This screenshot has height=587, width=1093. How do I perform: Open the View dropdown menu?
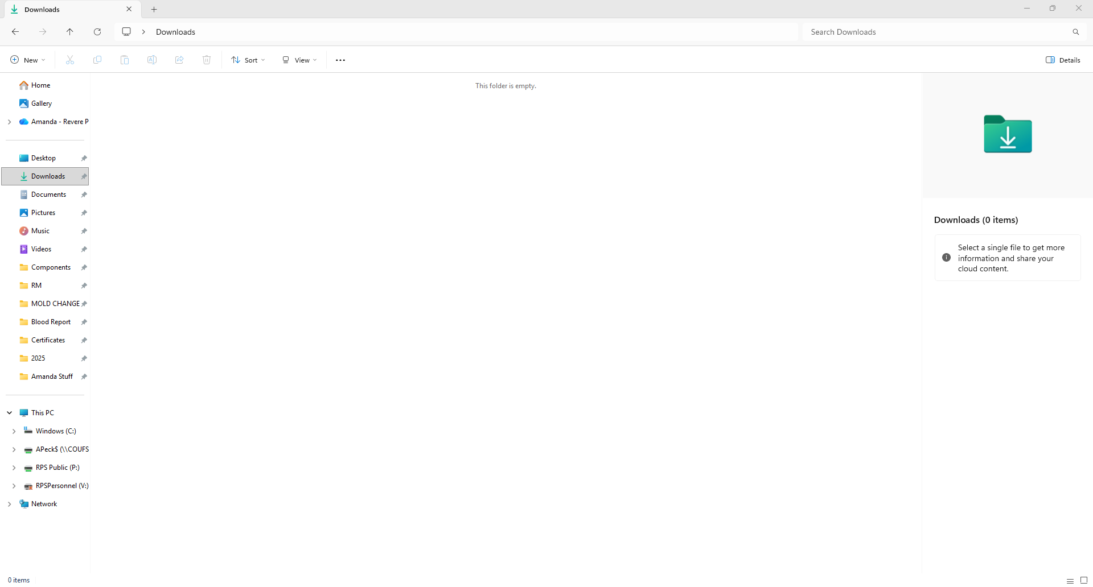[299, 60]
